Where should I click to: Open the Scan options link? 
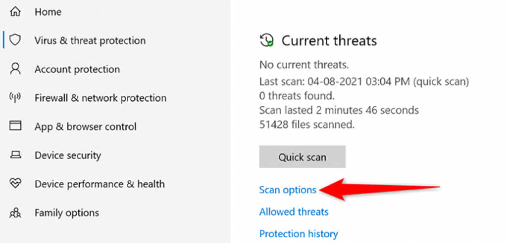tap(288, 190)
